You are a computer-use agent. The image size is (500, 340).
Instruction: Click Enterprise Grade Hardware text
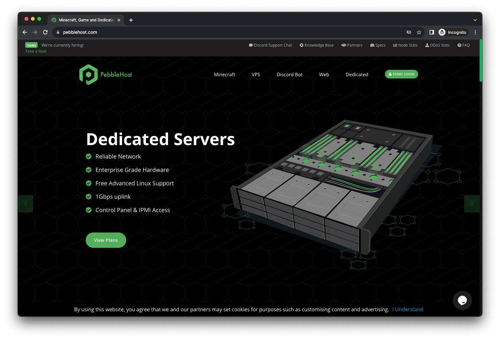[132, 170]
